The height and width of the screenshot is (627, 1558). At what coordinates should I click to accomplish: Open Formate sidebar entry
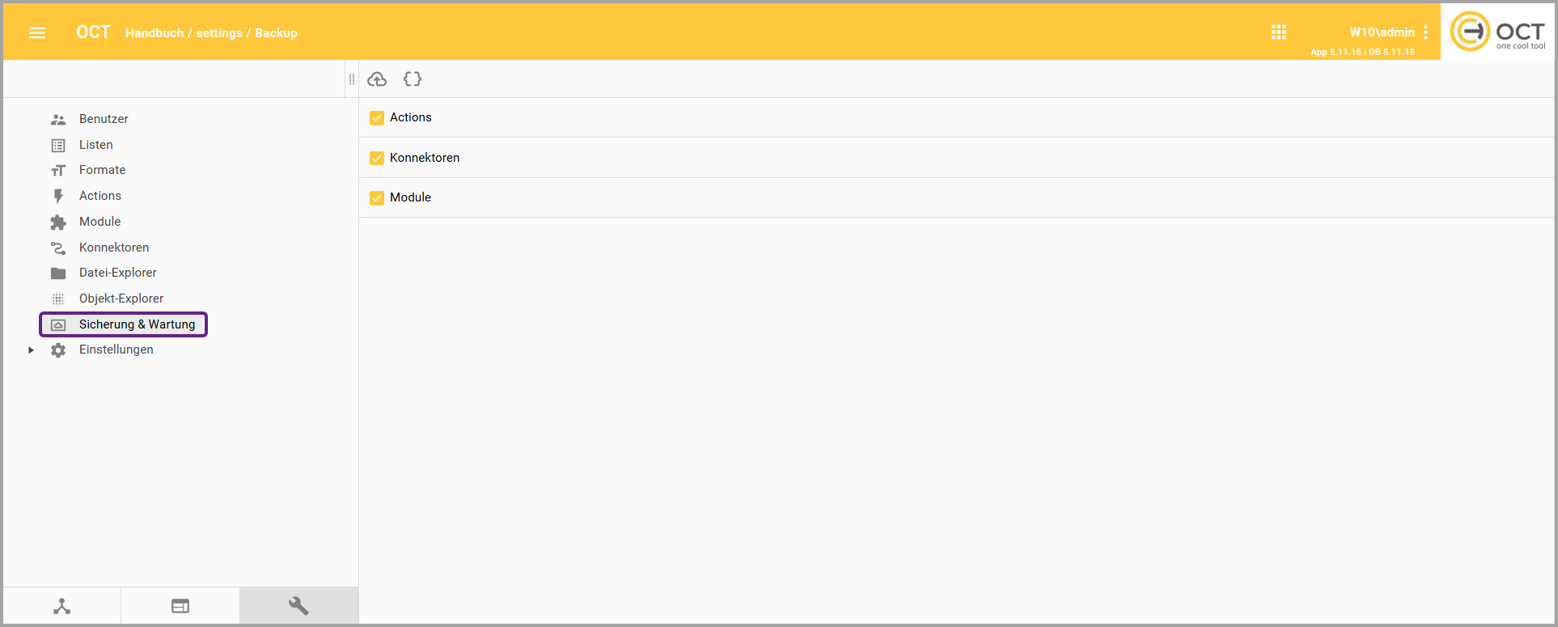tap(102, 170)
